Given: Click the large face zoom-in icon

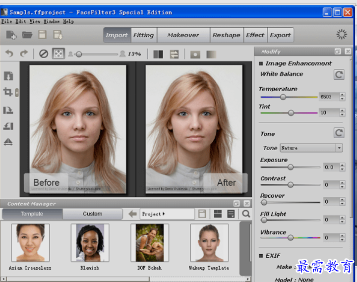Looking at the screenshot, I should point(122,54).
